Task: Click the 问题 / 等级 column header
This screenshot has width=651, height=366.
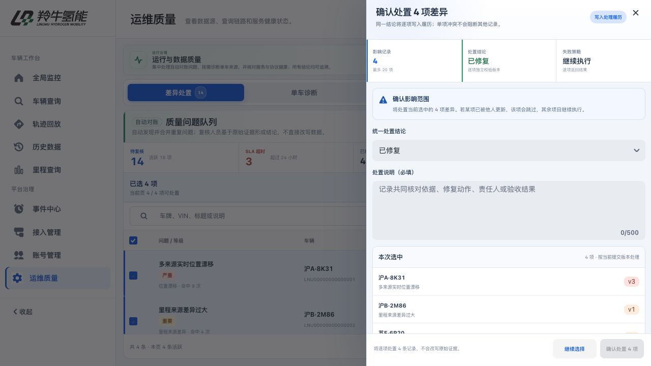Action: 171,240
